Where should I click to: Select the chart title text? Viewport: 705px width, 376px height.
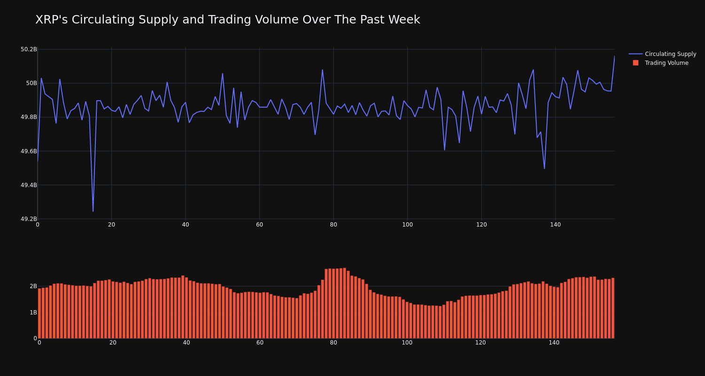227,20
